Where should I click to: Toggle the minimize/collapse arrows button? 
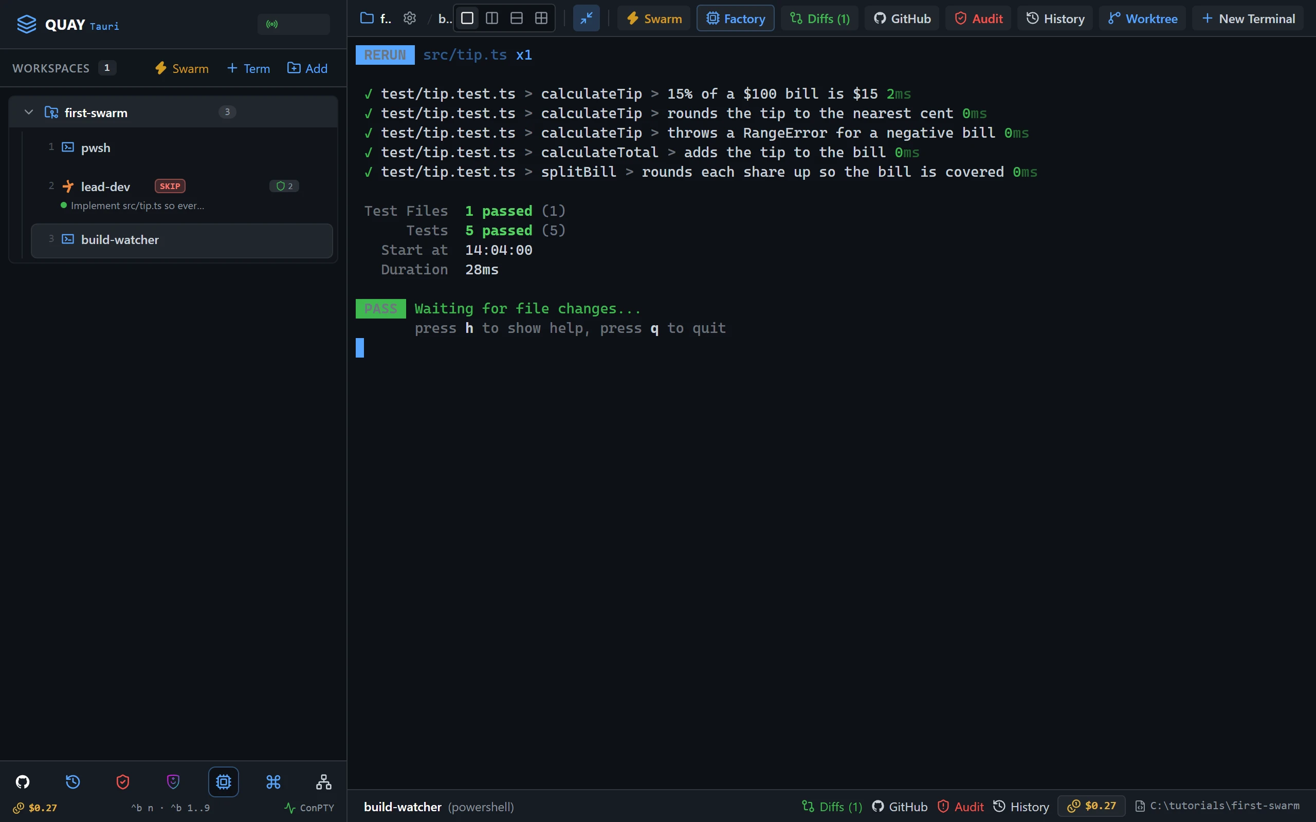click(586, 18)
